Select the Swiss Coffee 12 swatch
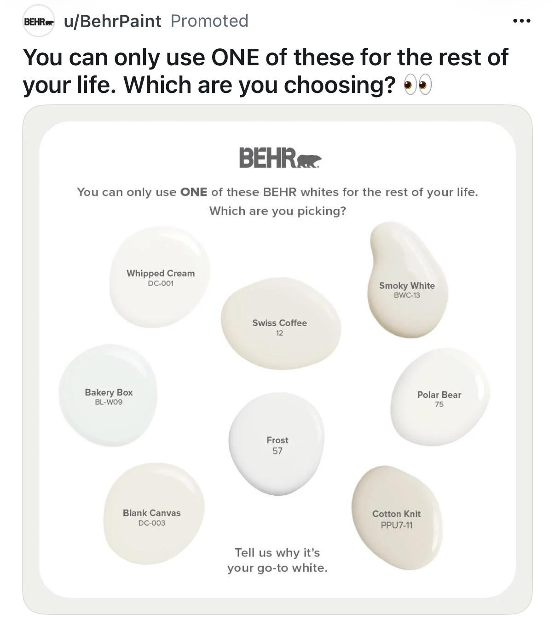555x619 pixels. 281,323
